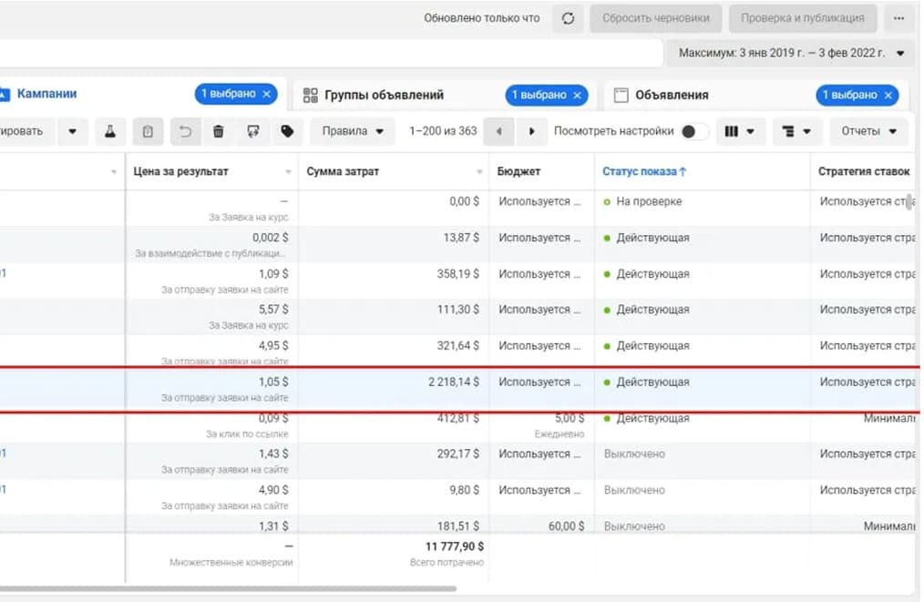The height and width of the screenshot is (602, 924).
Task: Expand the Правила dropdown
Action: (x=356, y=131)
